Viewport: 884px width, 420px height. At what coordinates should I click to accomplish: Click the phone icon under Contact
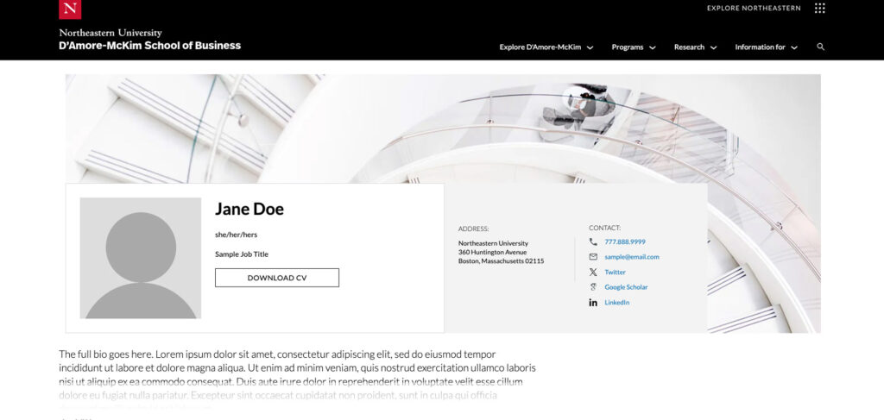coord(593,241)
